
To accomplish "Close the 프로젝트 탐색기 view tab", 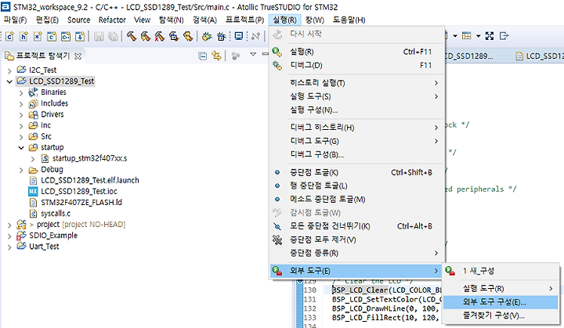I will click(x=78, y=56).
